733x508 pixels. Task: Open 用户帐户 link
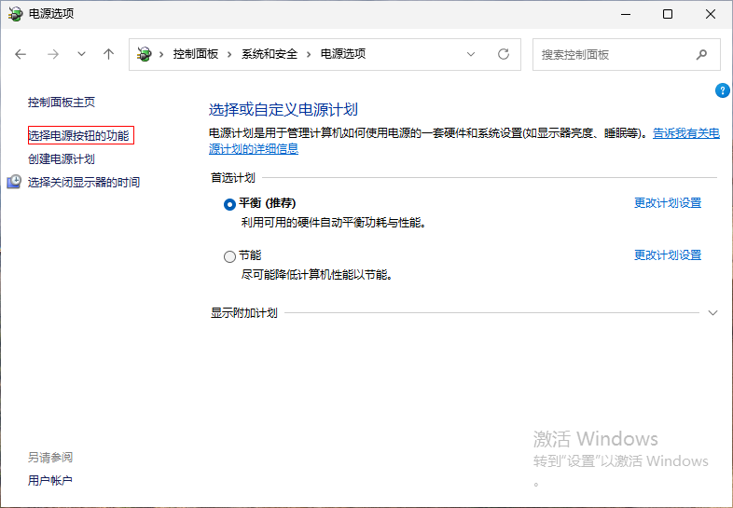[50, 480]
